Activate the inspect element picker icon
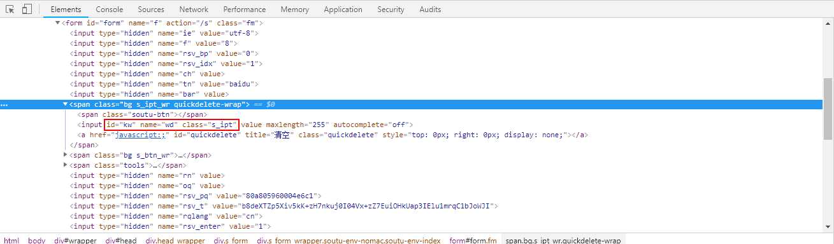Image resolution: width=834 pixels, height=244 pixels. point(10,10)
